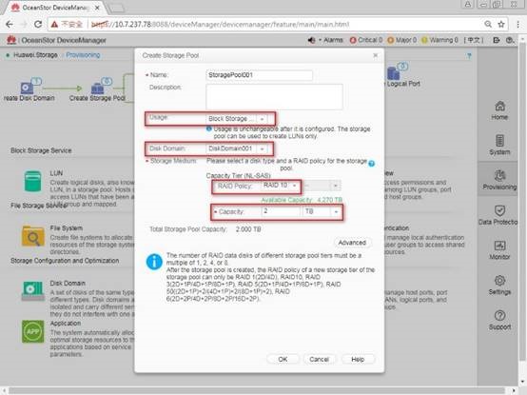Expand the Disk Domain dropdown
The image size is (527, 395).
point(237,148)
